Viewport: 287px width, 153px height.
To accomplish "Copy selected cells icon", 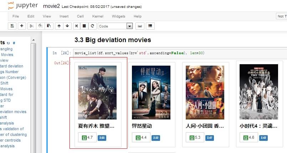I will 40,26.
